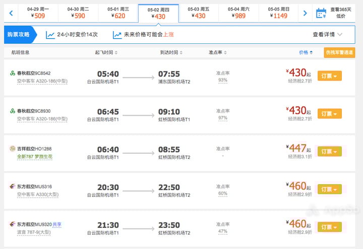Screen dimensions: 363x249
Task: Click the 60% punctuality rate value
Action: click(223, 194)
